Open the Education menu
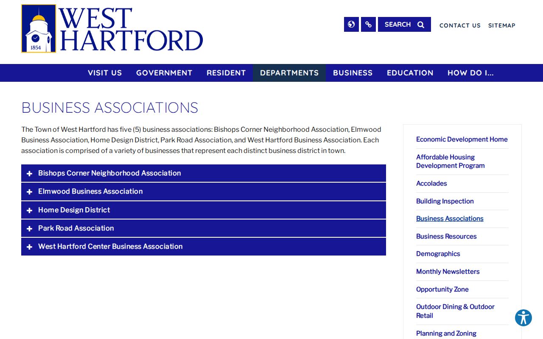This screenshot has width=543, height=339. [410, 73]
